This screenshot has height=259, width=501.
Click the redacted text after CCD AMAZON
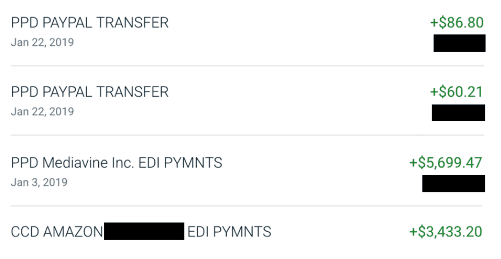point(144,231)
